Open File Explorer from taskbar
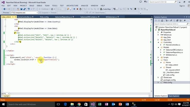 click(72, 104)
